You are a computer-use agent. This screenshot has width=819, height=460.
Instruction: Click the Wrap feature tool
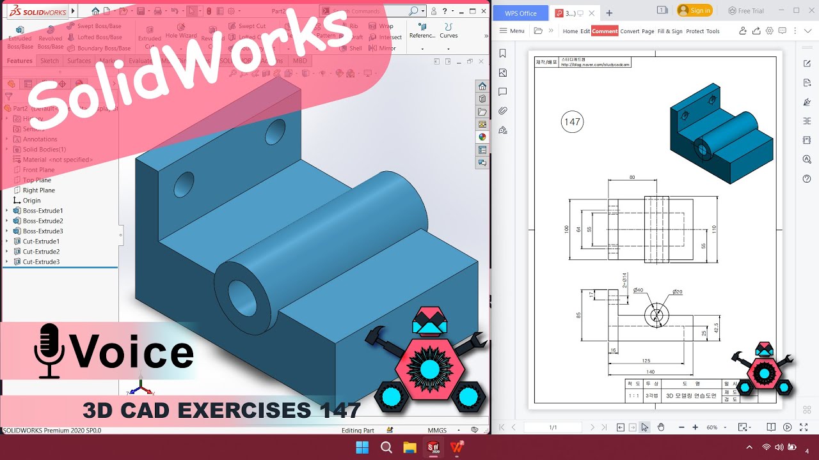382,26
